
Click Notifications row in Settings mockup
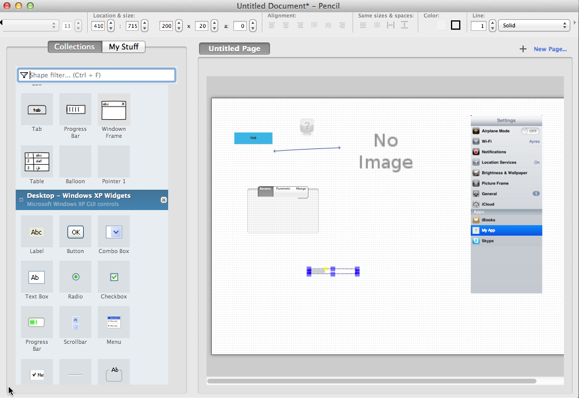click(x=506, y=152)
